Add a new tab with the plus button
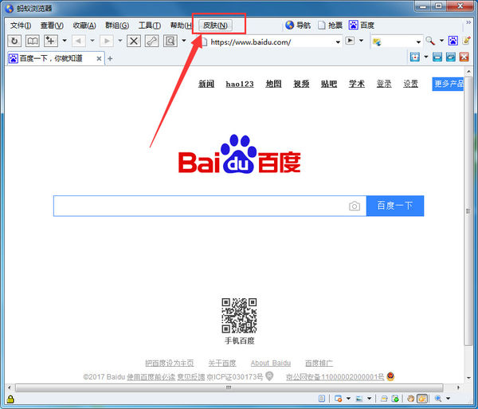The image size is (478, 409). tap(110, 58)
